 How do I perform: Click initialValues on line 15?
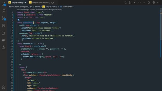pyautogui.click(x=28, y=49)
